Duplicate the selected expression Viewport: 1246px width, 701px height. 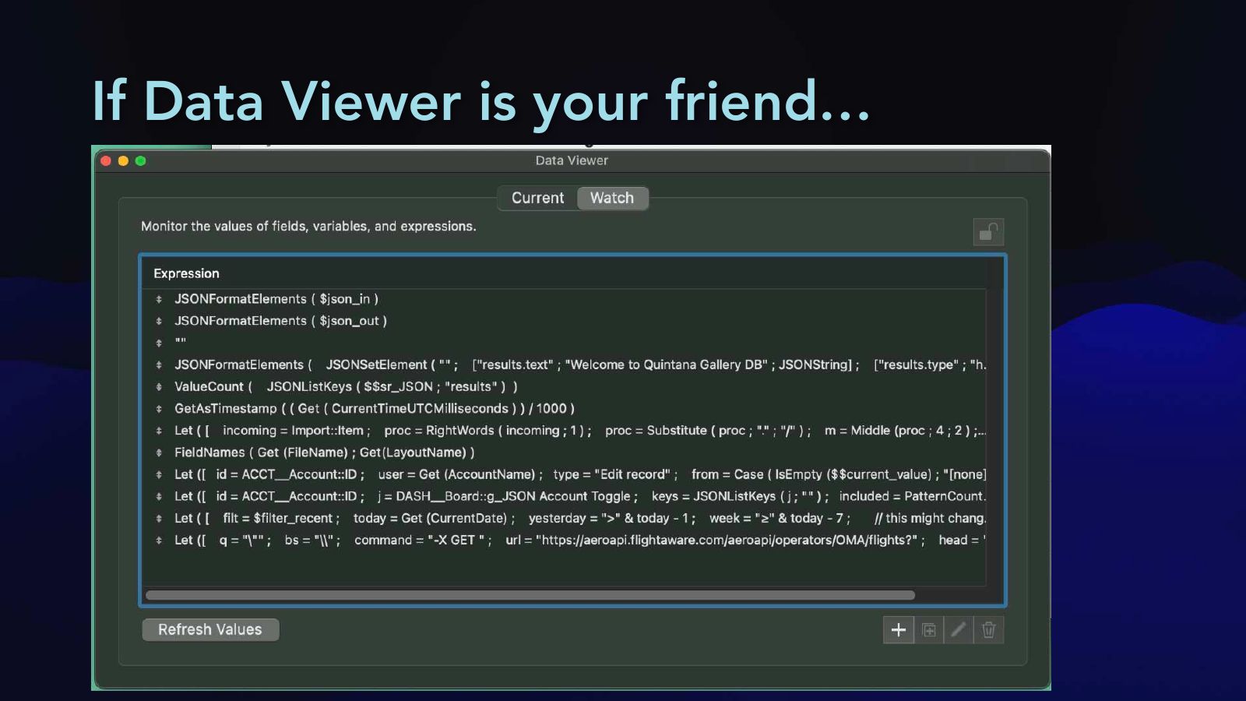click(x=928, y=630)
